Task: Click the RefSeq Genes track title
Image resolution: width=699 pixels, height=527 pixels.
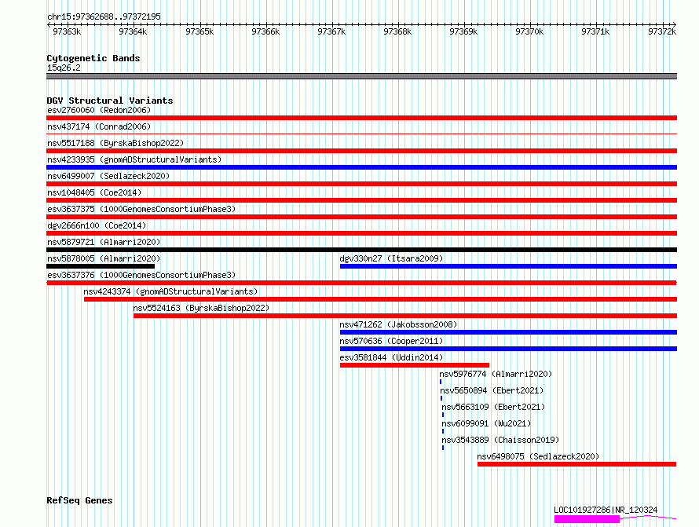Action: click(79, 500)
